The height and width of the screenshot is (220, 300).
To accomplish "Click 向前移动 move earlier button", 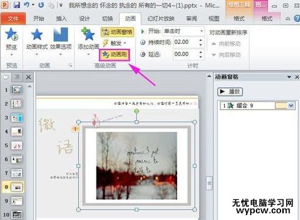I will (x=226, y=44).
